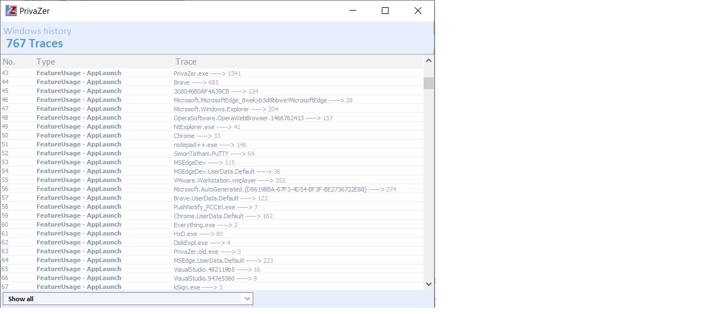Screen dimensions: 703x314
Task: Sort by the Type column header
Action: (103, 62)
